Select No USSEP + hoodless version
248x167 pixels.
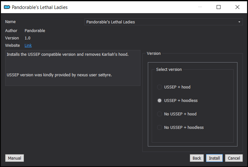[x=180, y=127]
